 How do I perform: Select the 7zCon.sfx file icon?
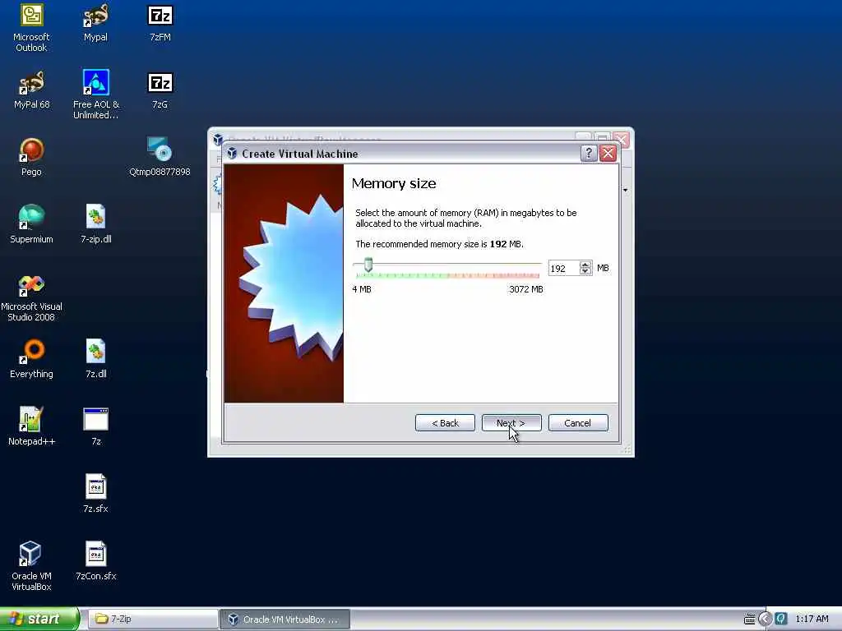(95, 561)
